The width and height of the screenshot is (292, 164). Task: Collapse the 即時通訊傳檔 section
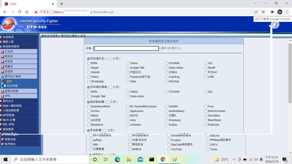[88, 87]
